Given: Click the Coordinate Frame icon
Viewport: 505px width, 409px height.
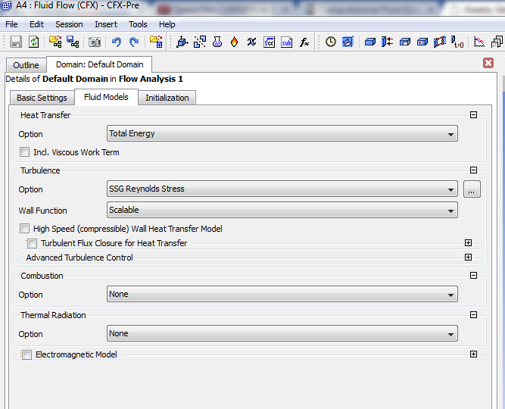Looking at the screenshot, I should click(182, 42).
